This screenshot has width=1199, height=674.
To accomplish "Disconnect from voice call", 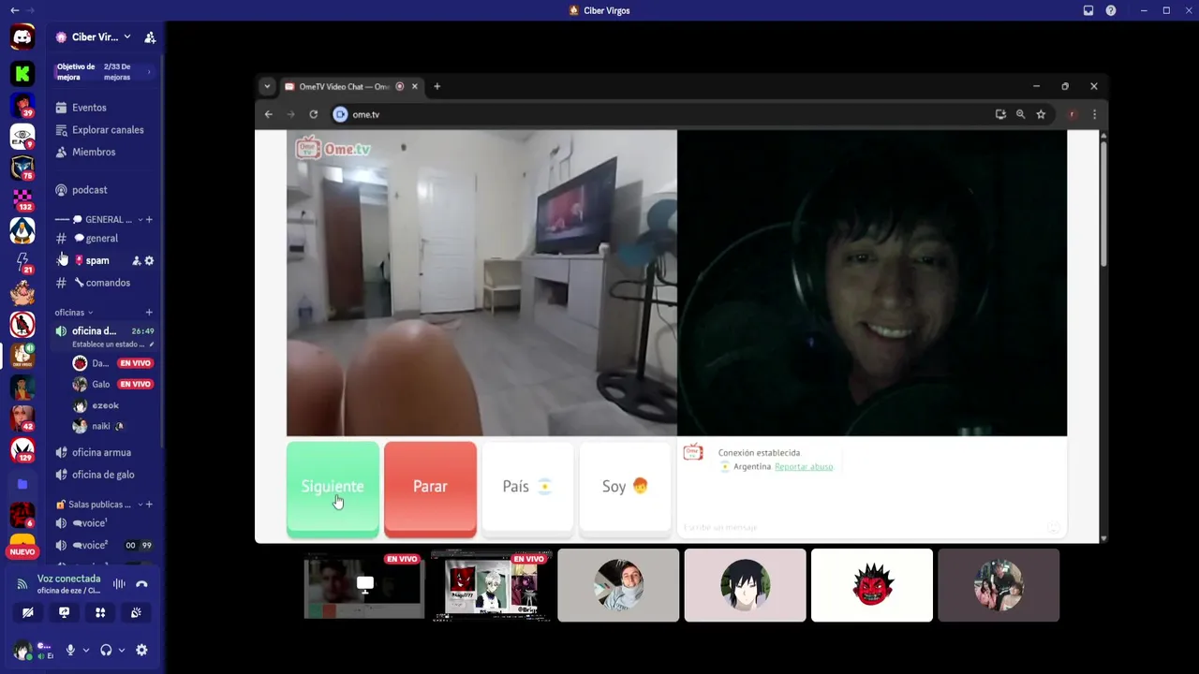I will (141, 584).
